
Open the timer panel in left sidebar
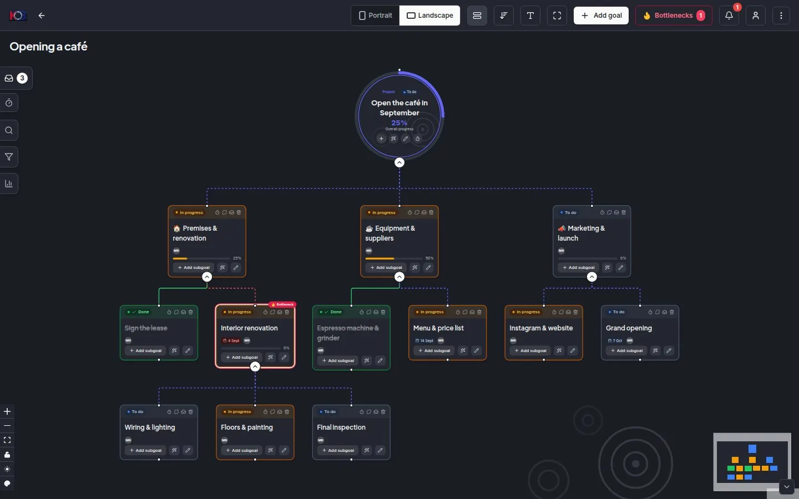tap(9, 103)
